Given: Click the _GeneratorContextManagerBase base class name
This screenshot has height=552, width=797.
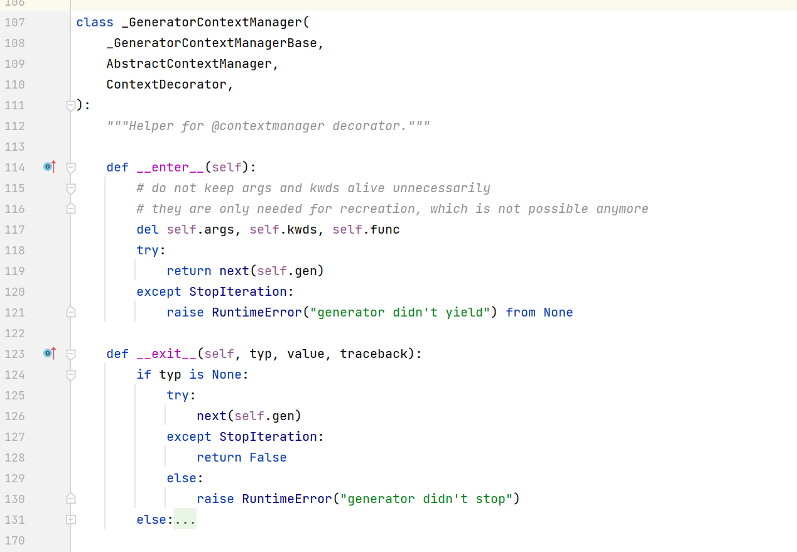Looking at the screenshot, I should [x=211, y=43].
